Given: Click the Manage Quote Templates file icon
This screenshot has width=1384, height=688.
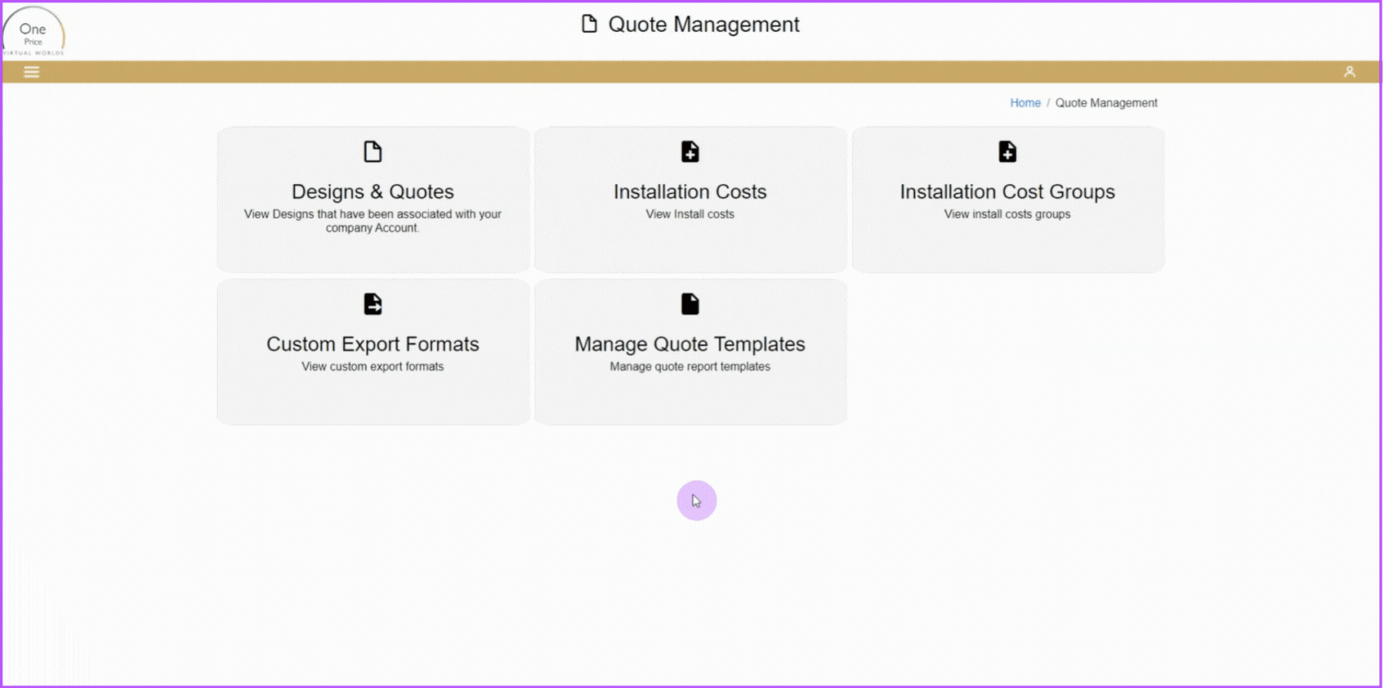Looking at the screenshot, I should click(x=690, y=304).
